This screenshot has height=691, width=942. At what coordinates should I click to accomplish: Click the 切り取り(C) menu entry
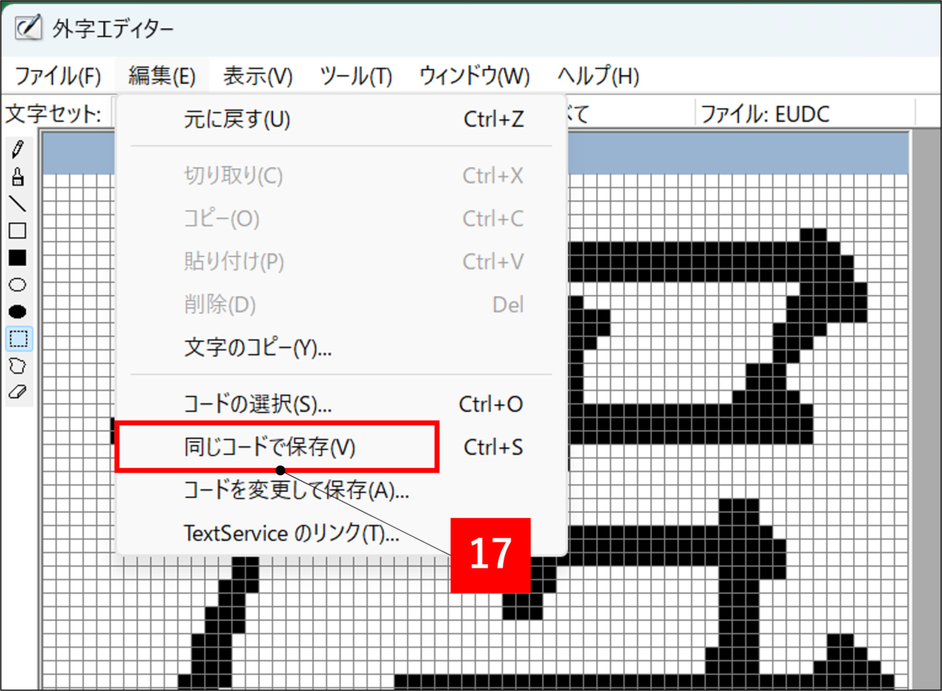(342, 176)
